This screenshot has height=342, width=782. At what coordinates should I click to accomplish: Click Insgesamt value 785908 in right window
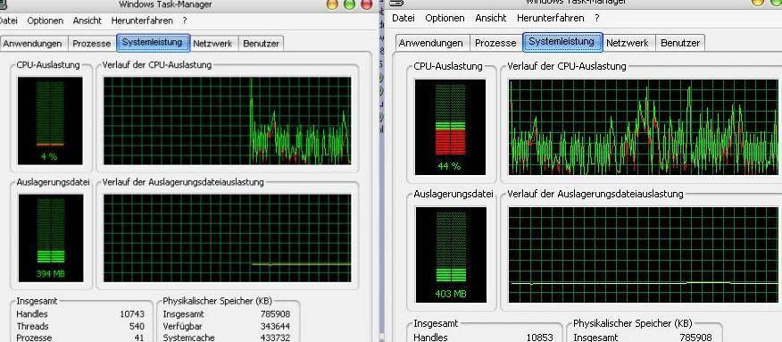coord(695,338)
